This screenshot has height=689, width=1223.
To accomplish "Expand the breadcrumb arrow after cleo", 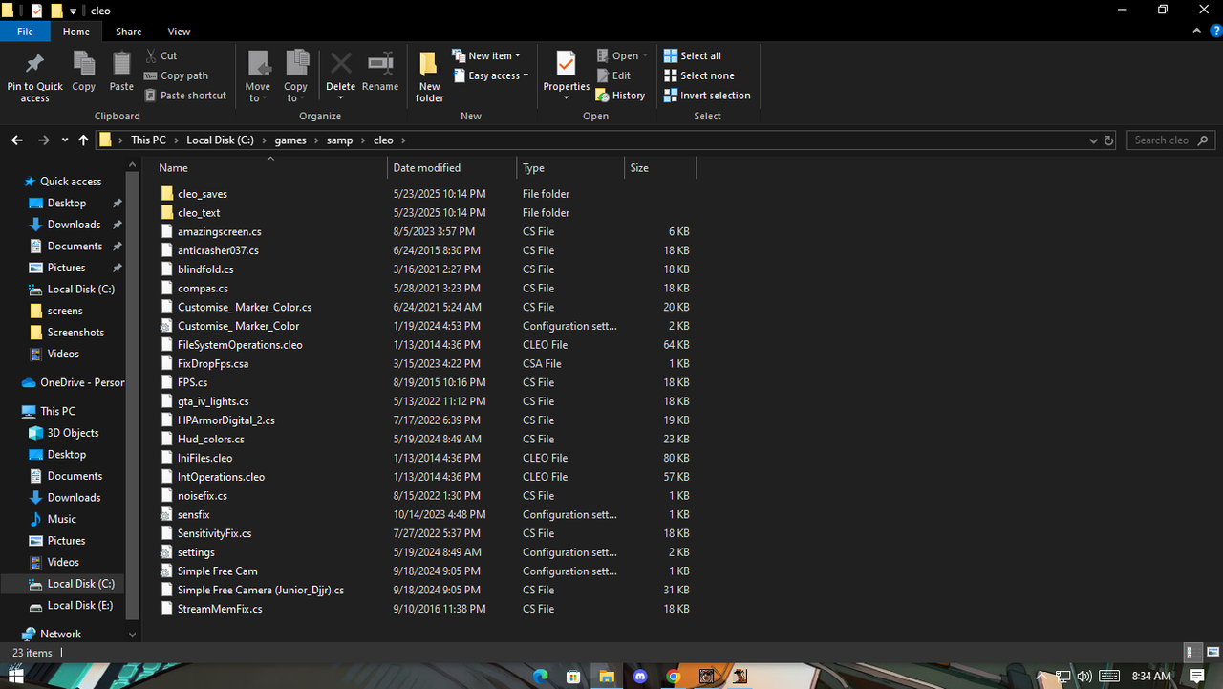I will pyautogui.click(x=403, y=140).
